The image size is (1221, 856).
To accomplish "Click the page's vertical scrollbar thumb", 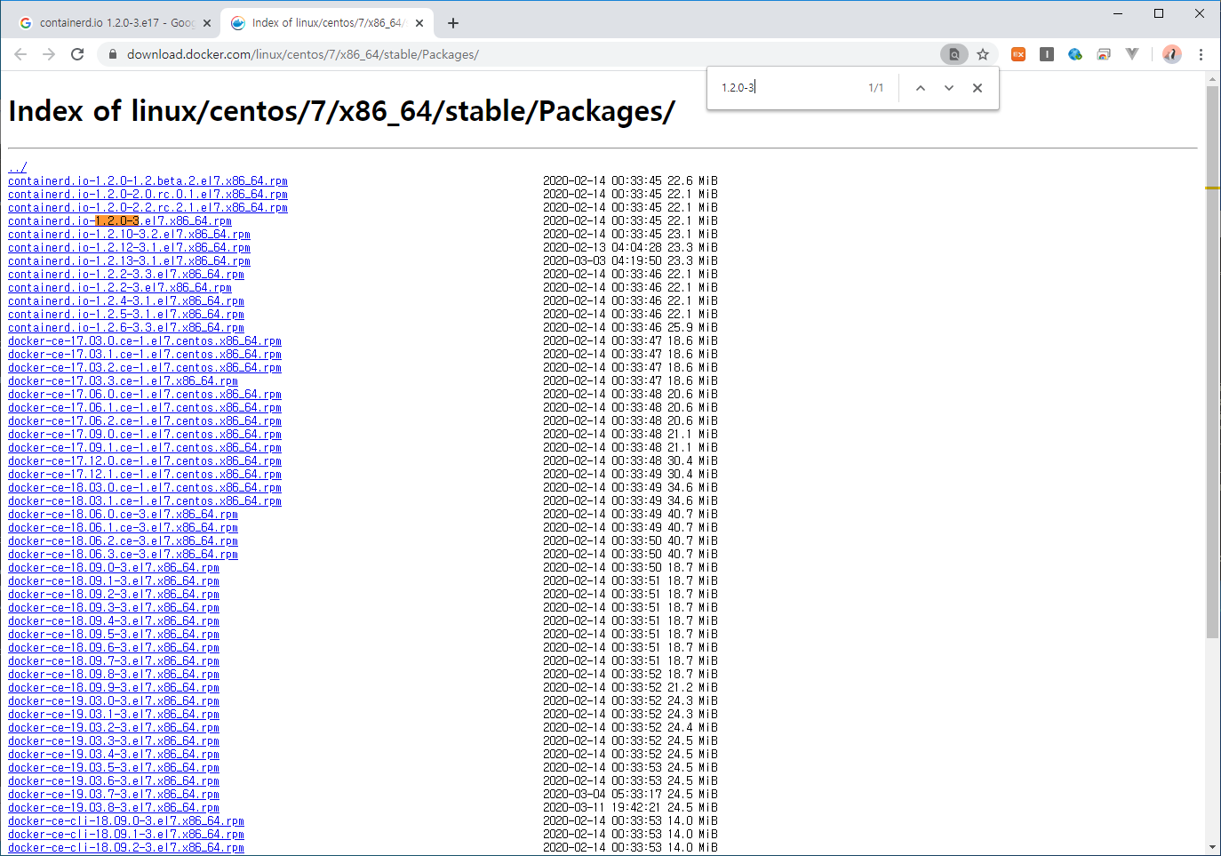I will click(x=1212, y=362).
